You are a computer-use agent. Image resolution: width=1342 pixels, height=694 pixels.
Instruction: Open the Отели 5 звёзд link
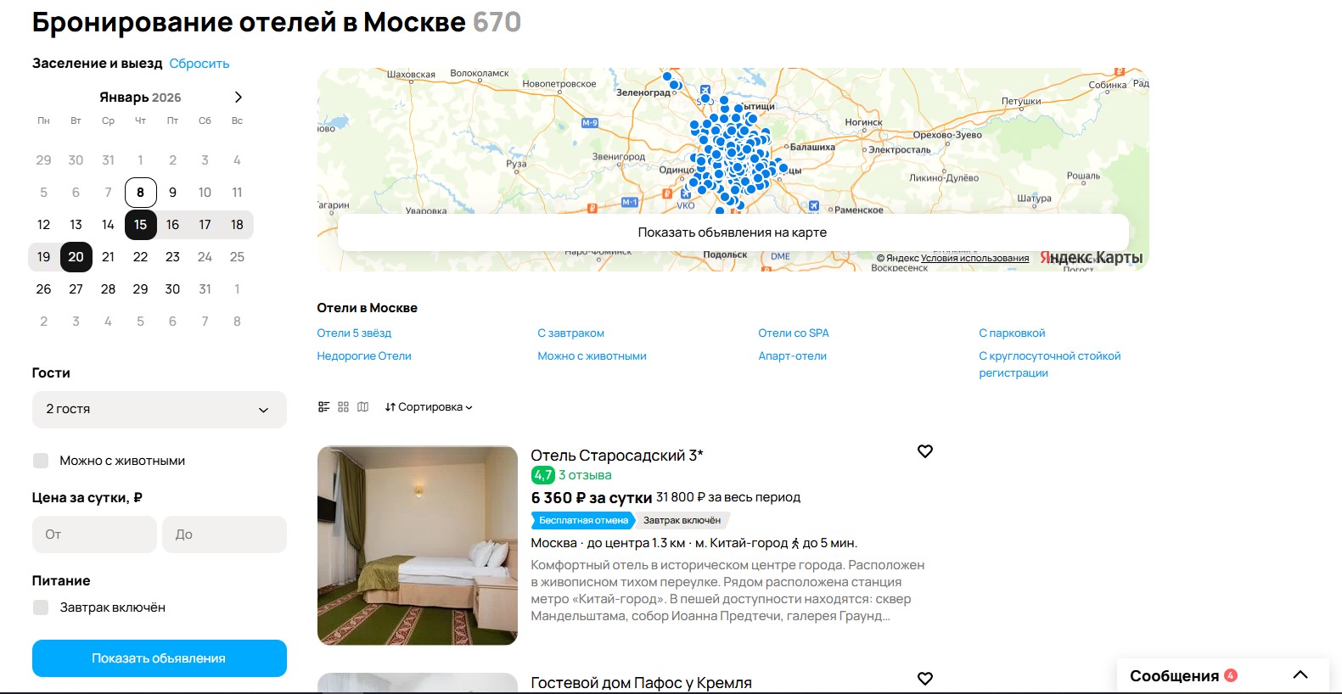(x=354, y=333)
